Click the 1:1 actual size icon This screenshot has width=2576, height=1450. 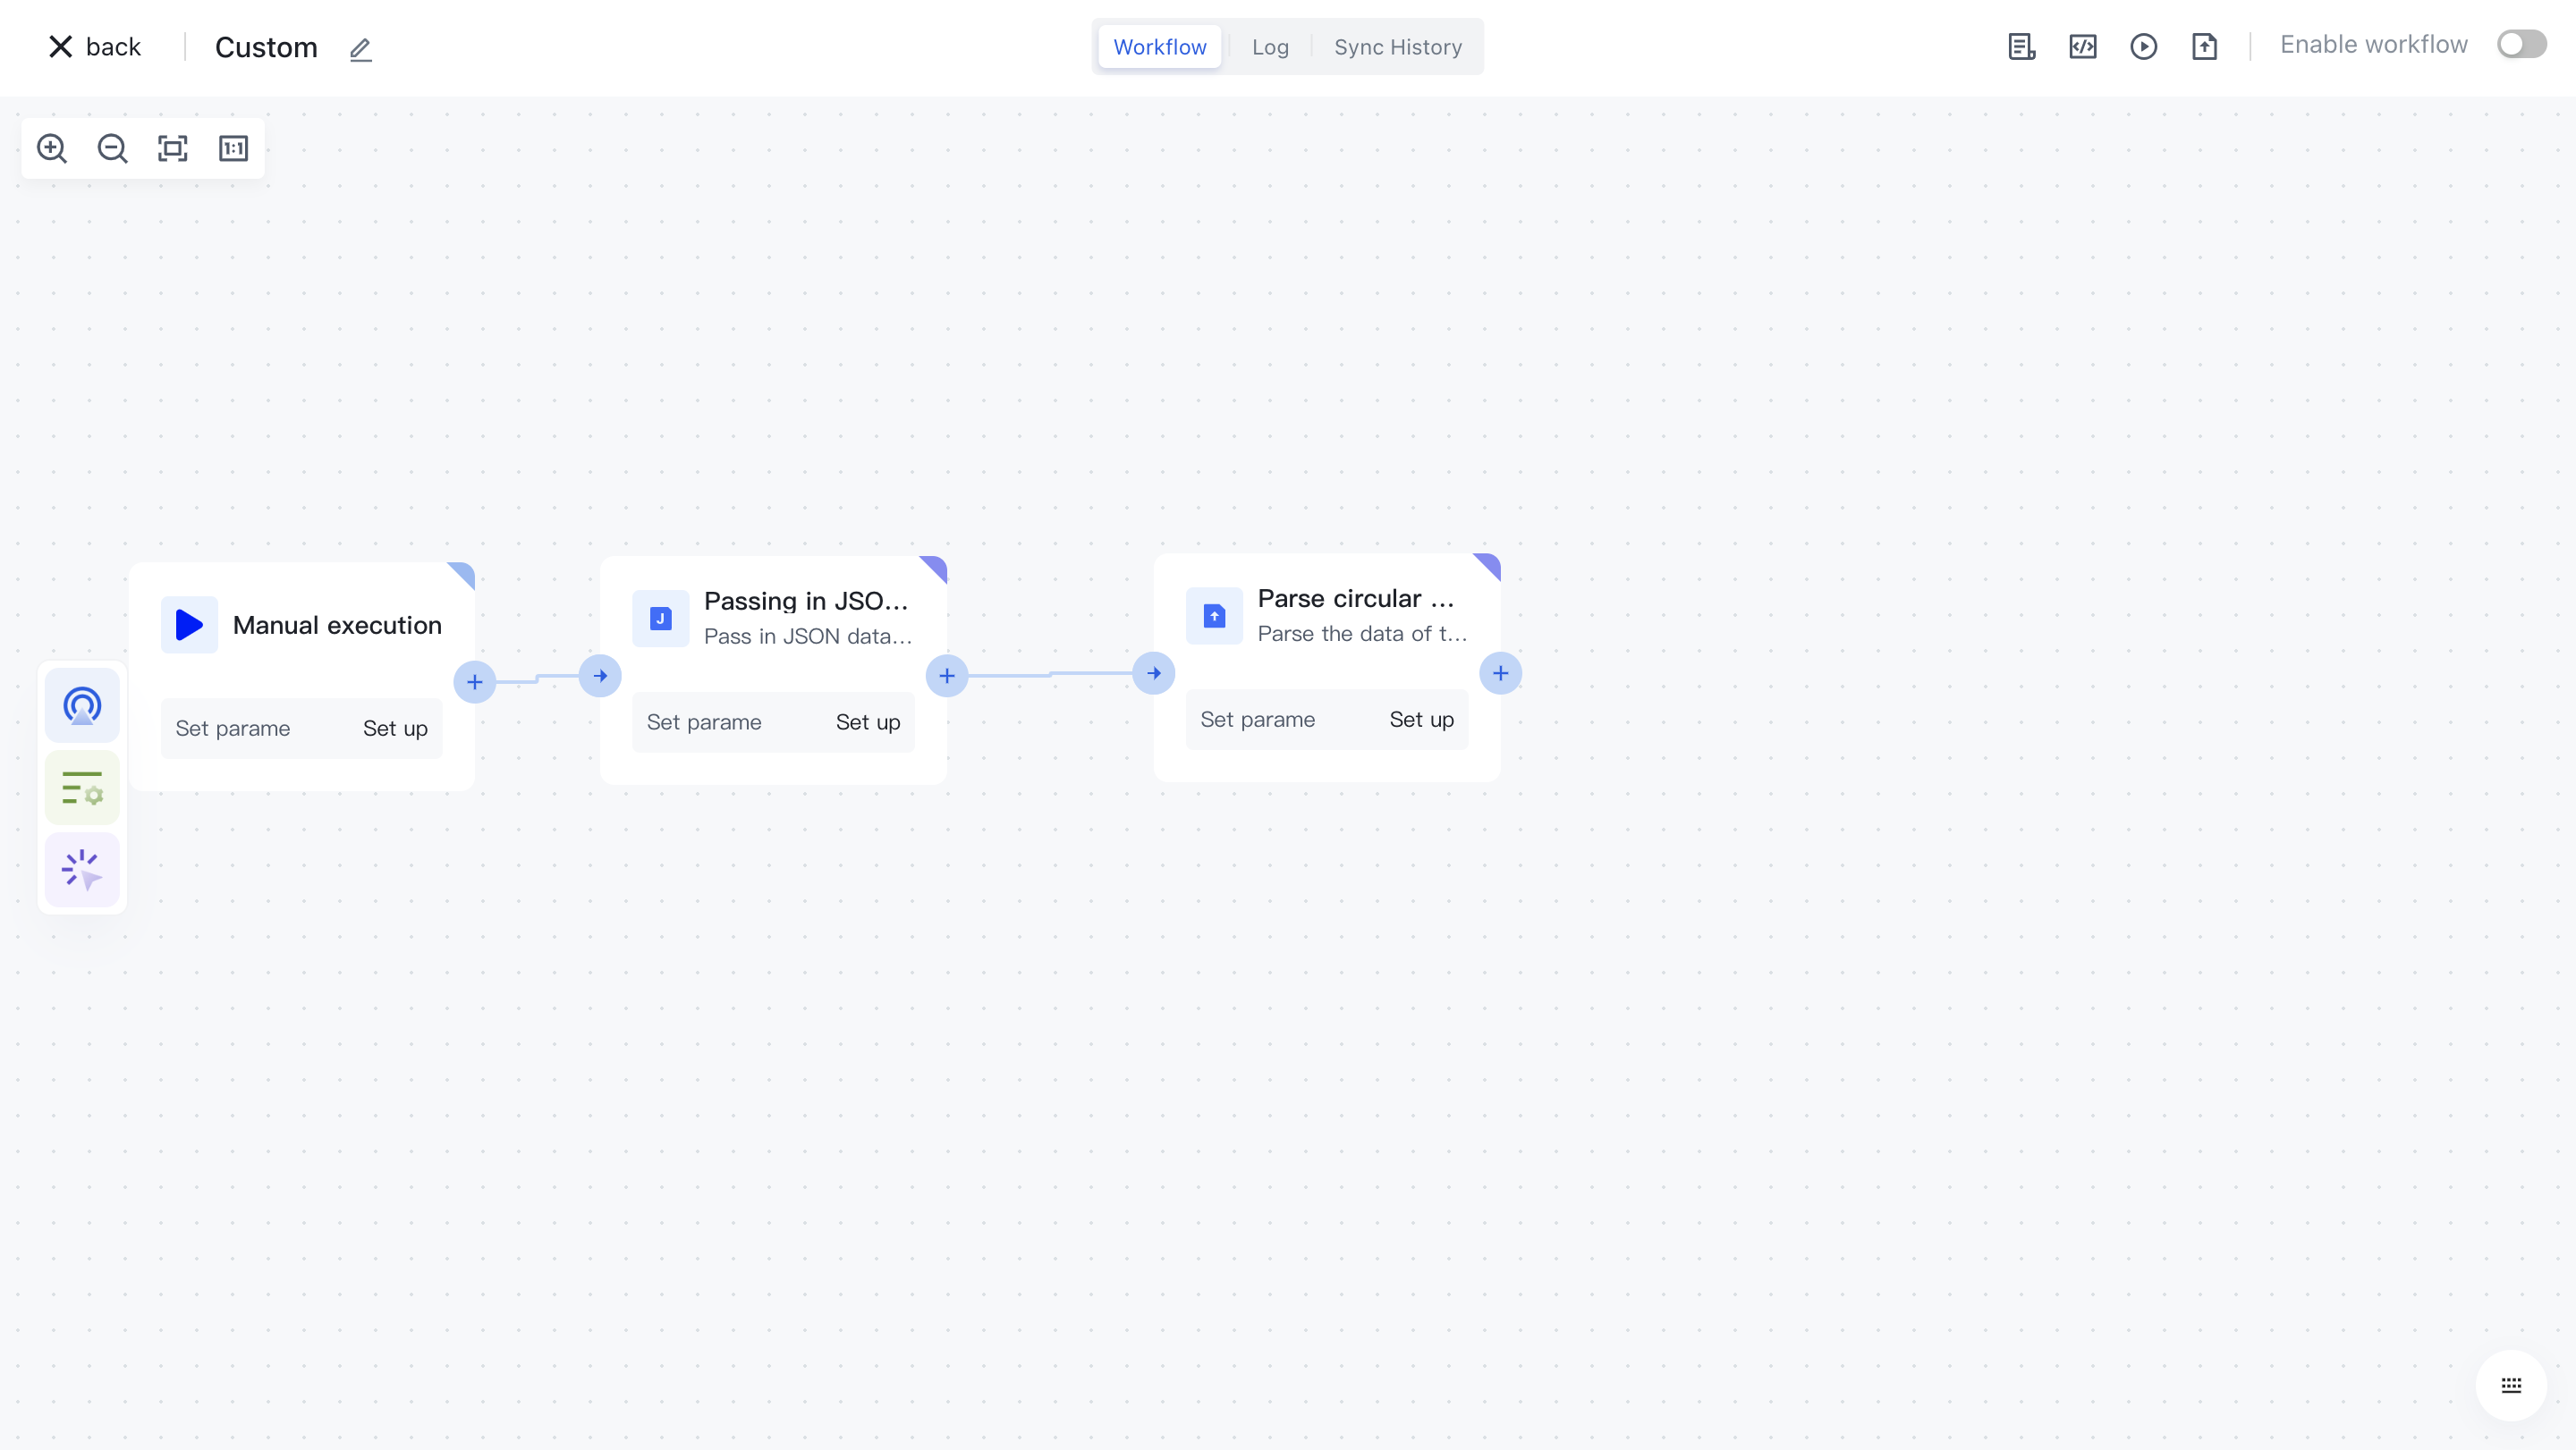pyautogui.click(x=233, y=148)
